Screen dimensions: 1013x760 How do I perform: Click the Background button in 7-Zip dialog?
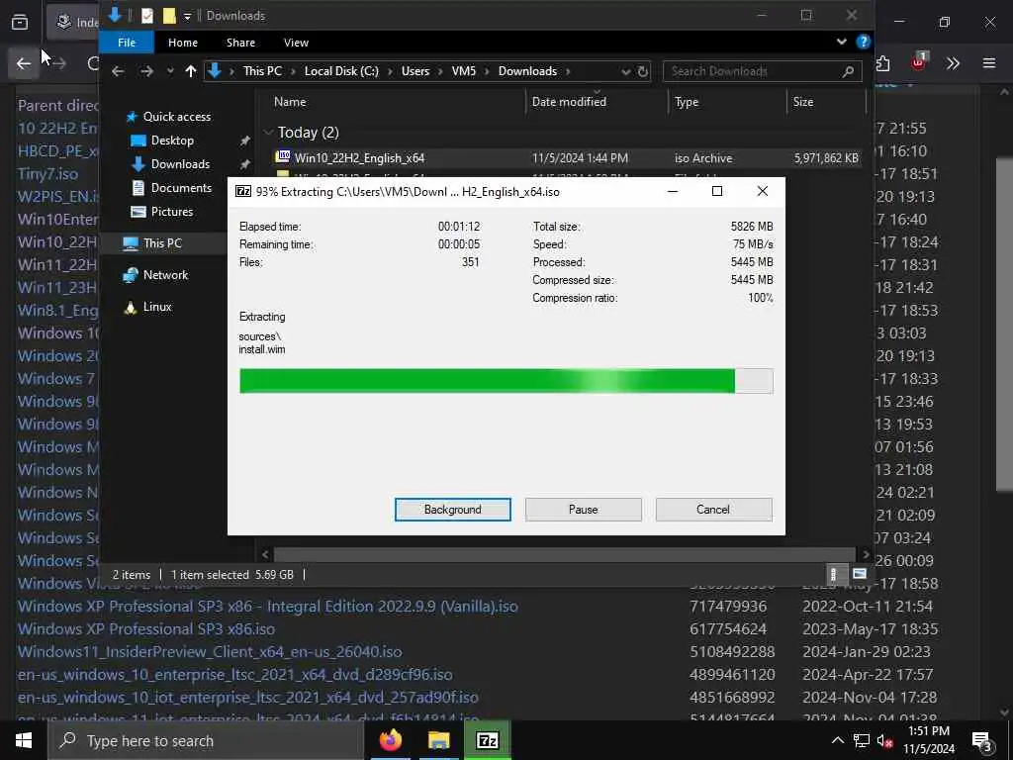coord(452,510)
